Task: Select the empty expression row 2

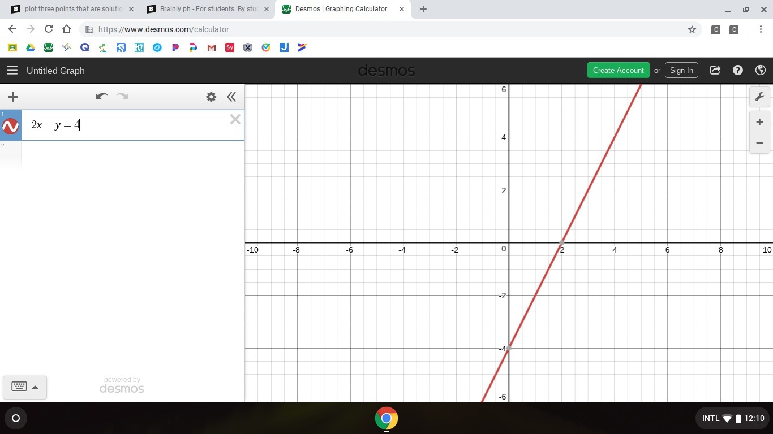Action: [122, 155]
